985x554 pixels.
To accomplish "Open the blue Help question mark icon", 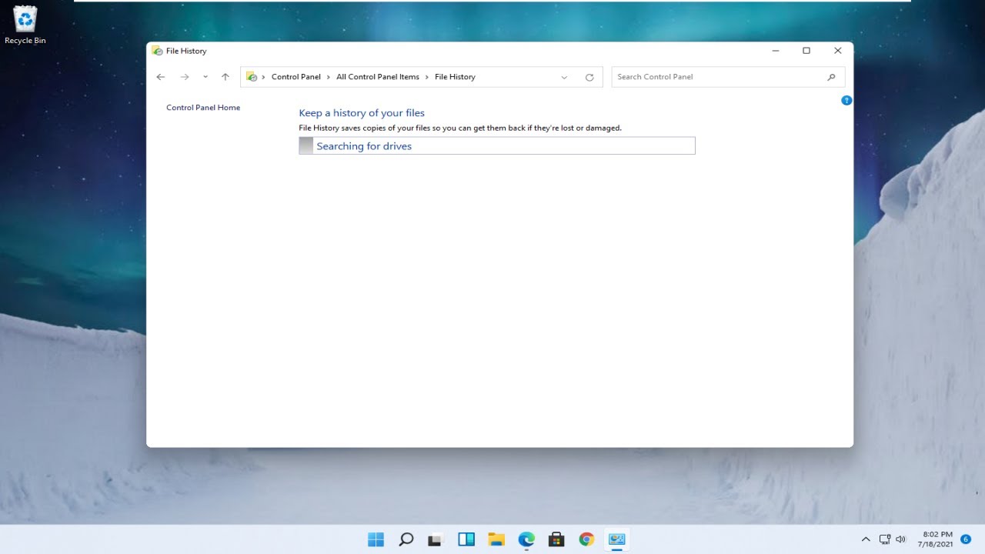I will pyautogui.click(x=846, y=100).
